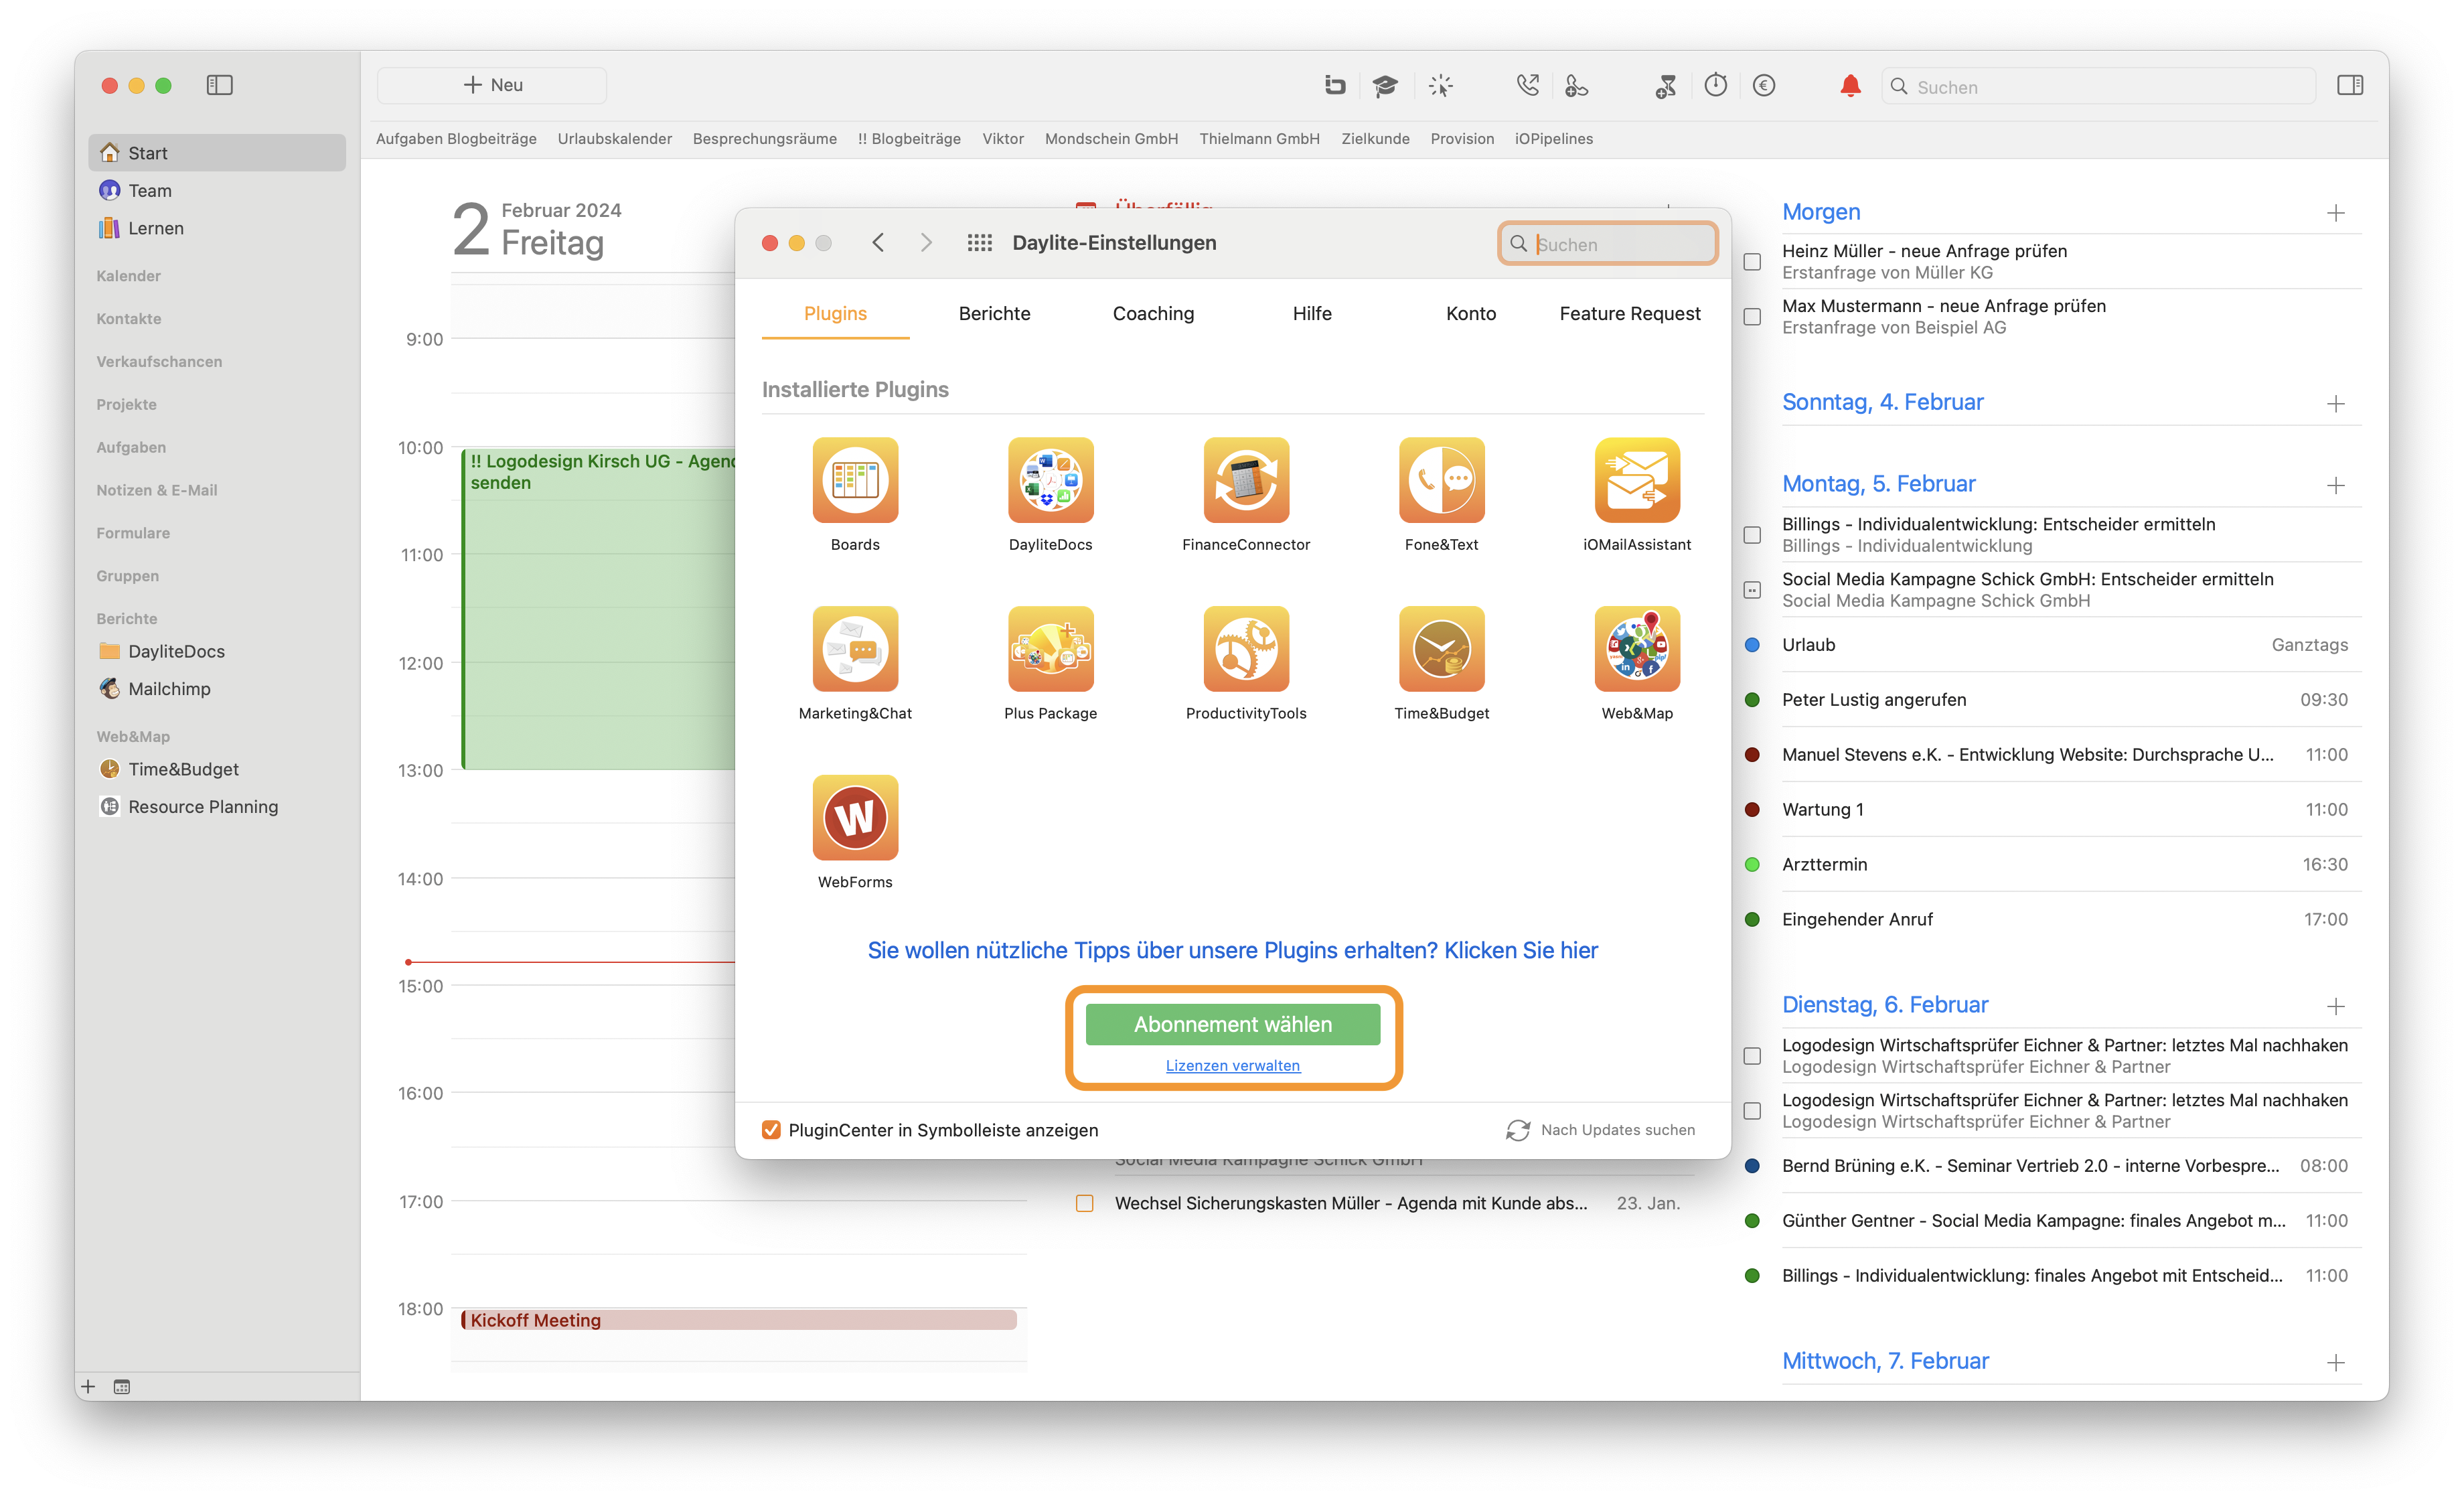
Task: Switch to the Konto tab
Action: tap(1471, 314)
